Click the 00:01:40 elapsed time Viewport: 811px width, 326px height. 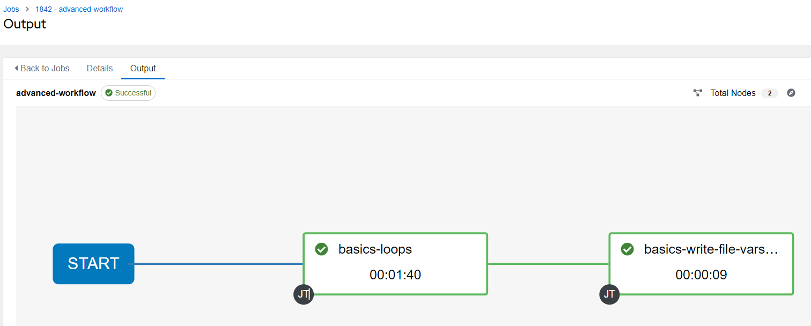[395, 275]
